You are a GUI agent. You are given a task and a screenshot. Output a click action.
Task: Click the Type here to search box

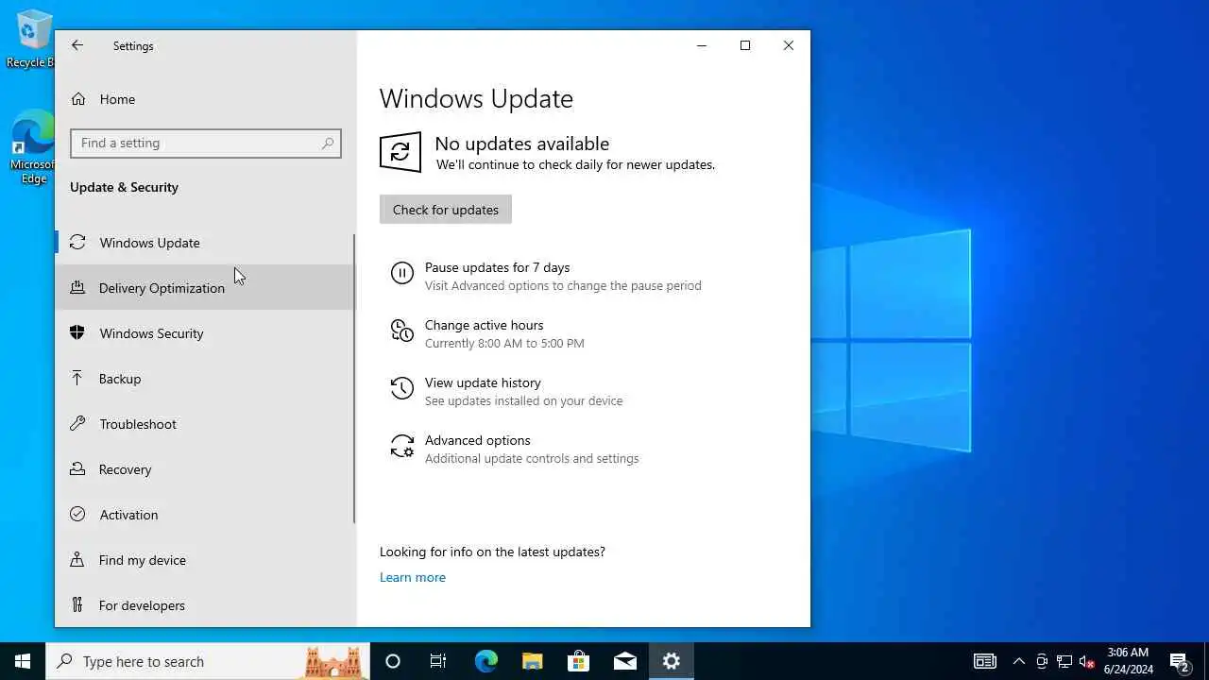[208, 661]
